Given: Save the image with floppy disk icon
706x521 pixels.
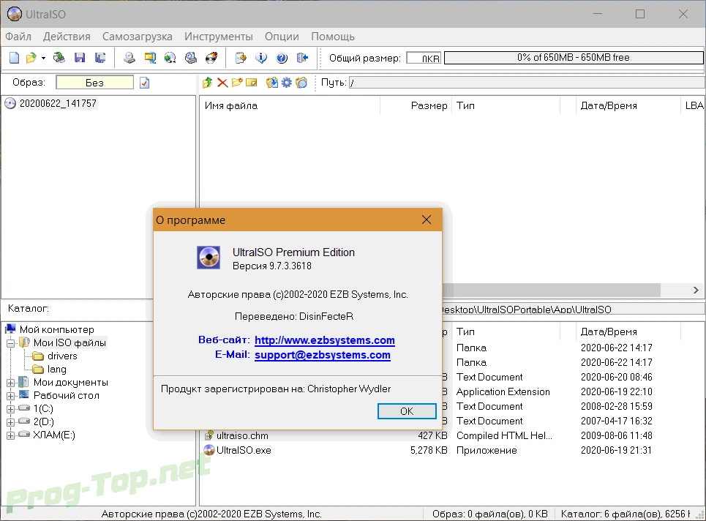Looking at the screenshot, I should click(x=80, y=58).
